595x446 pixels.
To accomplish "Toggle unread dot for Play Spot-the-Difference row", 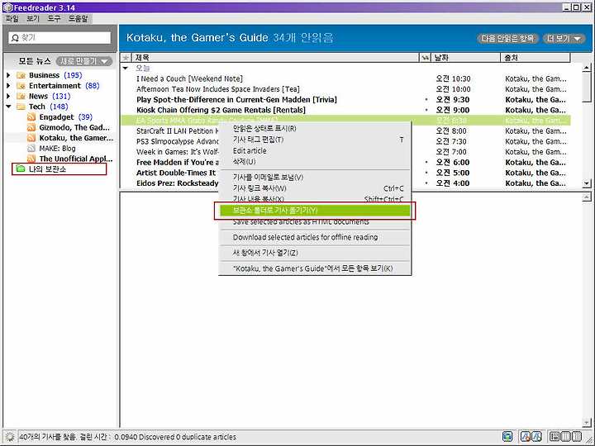I will (x=426, y=100).
